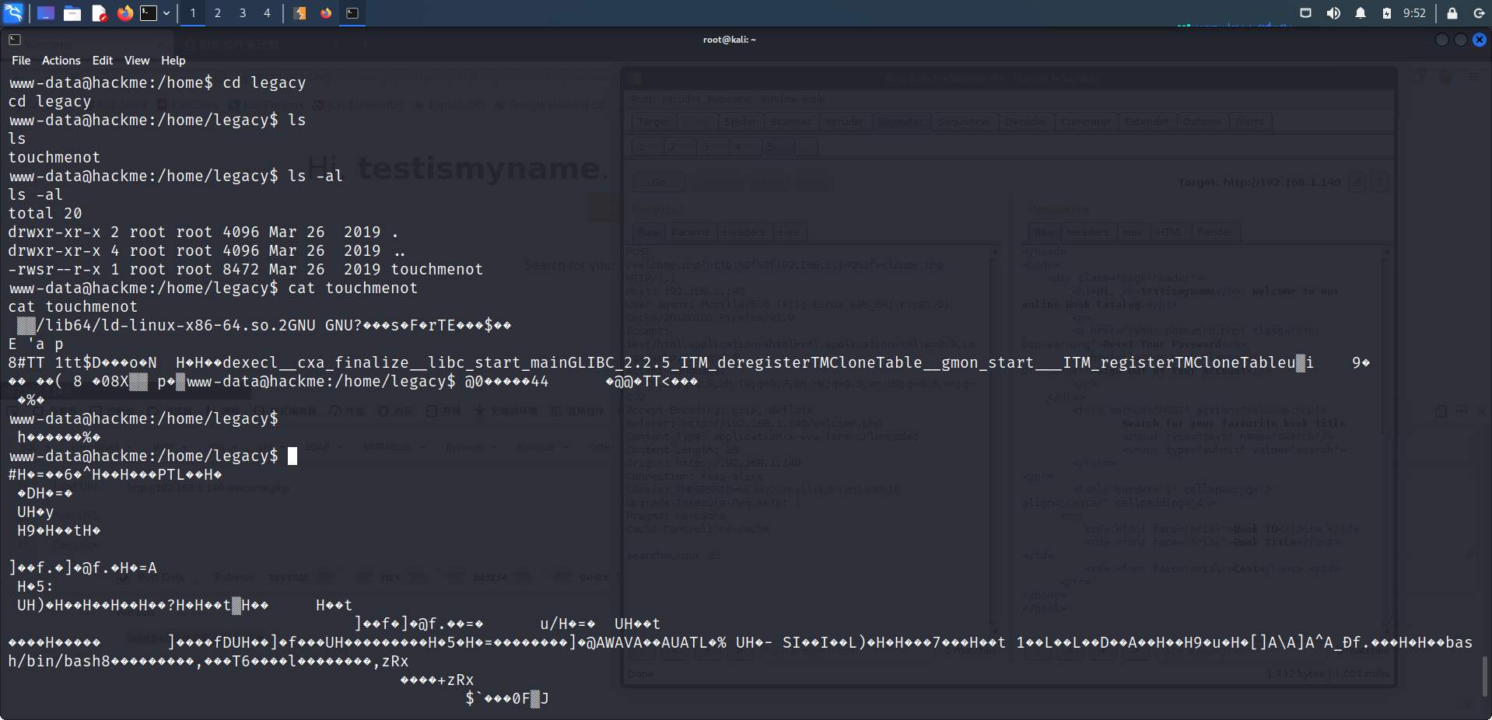Open the file manager launcher
Screen dimensions: 1492x720
pyautogui.click(x=72, y=13)
